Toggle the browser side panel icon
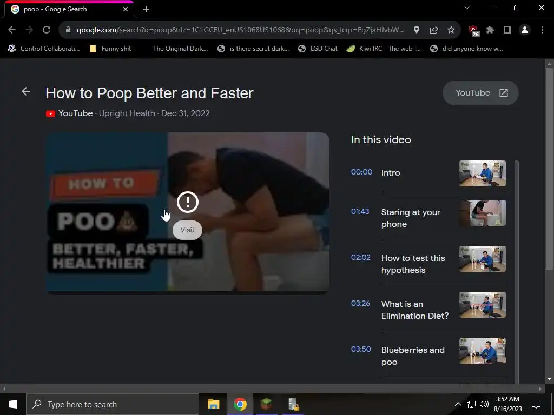 (507, 30)
